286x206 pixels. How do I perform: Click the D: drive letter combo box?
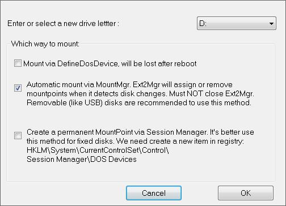pos(237,23)
